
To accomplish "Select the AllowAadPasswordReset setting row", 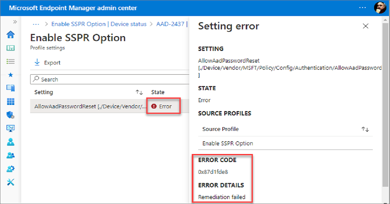I will (x=110, y=106).
